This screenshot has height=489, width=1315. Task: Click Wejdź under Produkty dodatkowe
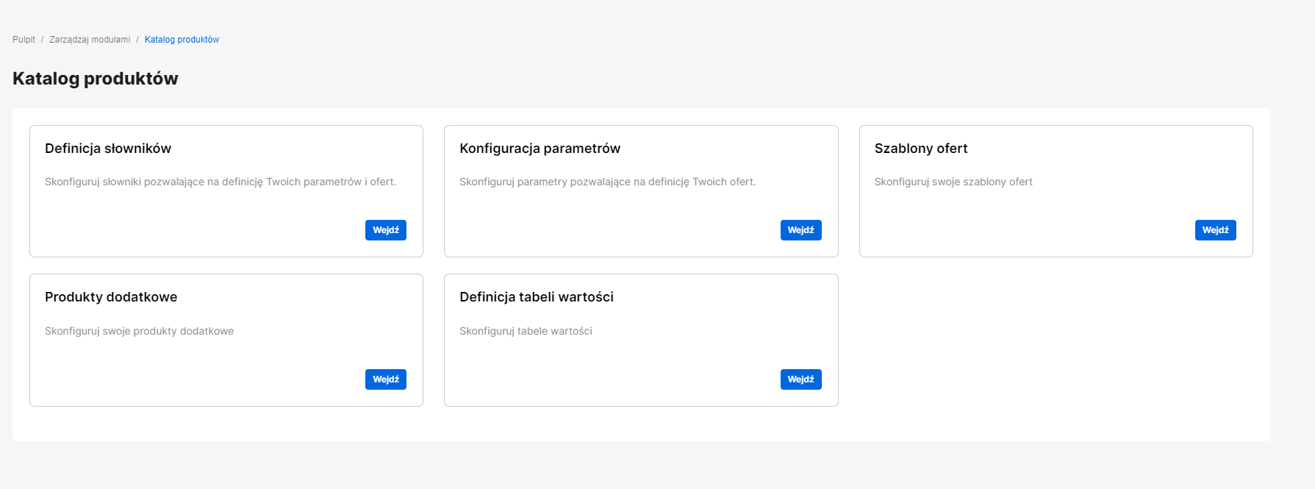[x=385, y=379]
